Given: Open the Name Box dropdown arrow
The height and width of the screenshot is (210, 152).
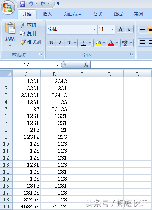Looking at the screenshot, I should (x=57, y=65).
